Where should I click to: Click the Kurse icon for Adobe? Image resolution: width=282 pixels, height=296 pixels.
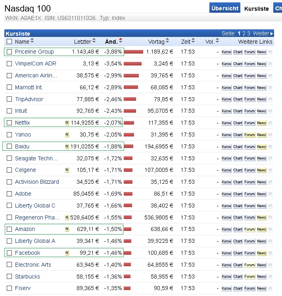[x=226, y=194]
